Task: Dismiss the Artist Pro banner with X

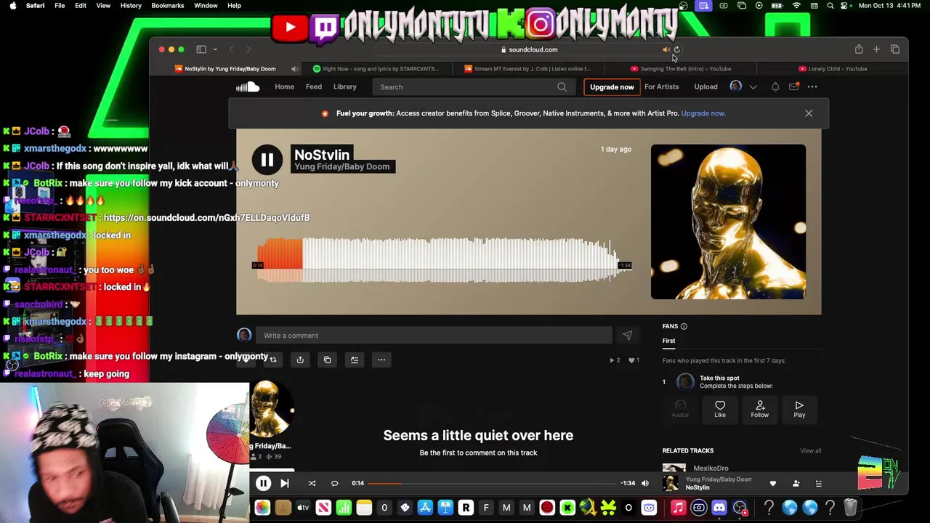Action: click(x=809, y=113)
